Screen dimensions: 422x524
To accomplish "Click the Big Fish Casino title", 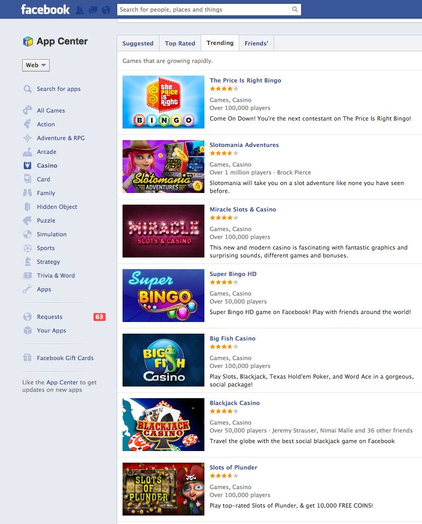I will click(x=232, y=338).
